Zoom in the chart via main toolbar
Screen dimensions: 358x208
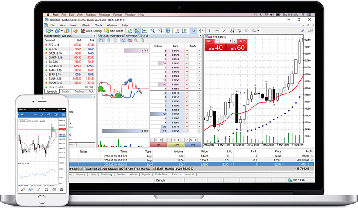point(153,30)
